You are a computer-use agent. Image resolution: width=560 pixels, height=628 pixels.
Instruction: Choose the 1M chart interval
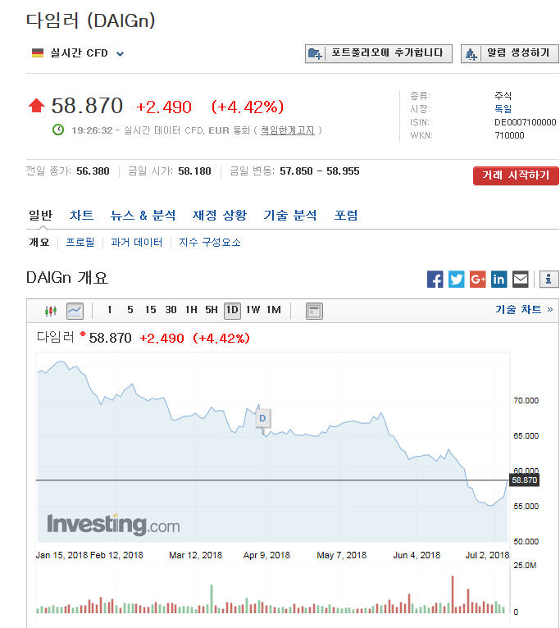[273, 310]
